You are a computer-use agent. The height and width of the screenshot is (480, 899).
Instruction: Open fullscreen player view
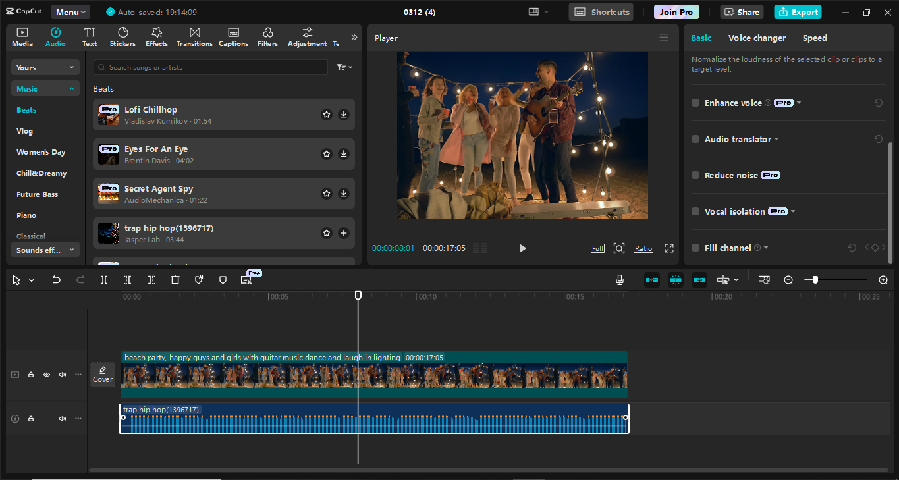[668, 248]
